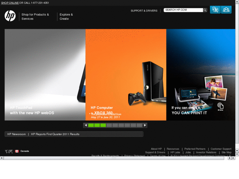This screenshot has height=179, width=239.
Task: Open Jobs footer link
Action: [188, 152]
